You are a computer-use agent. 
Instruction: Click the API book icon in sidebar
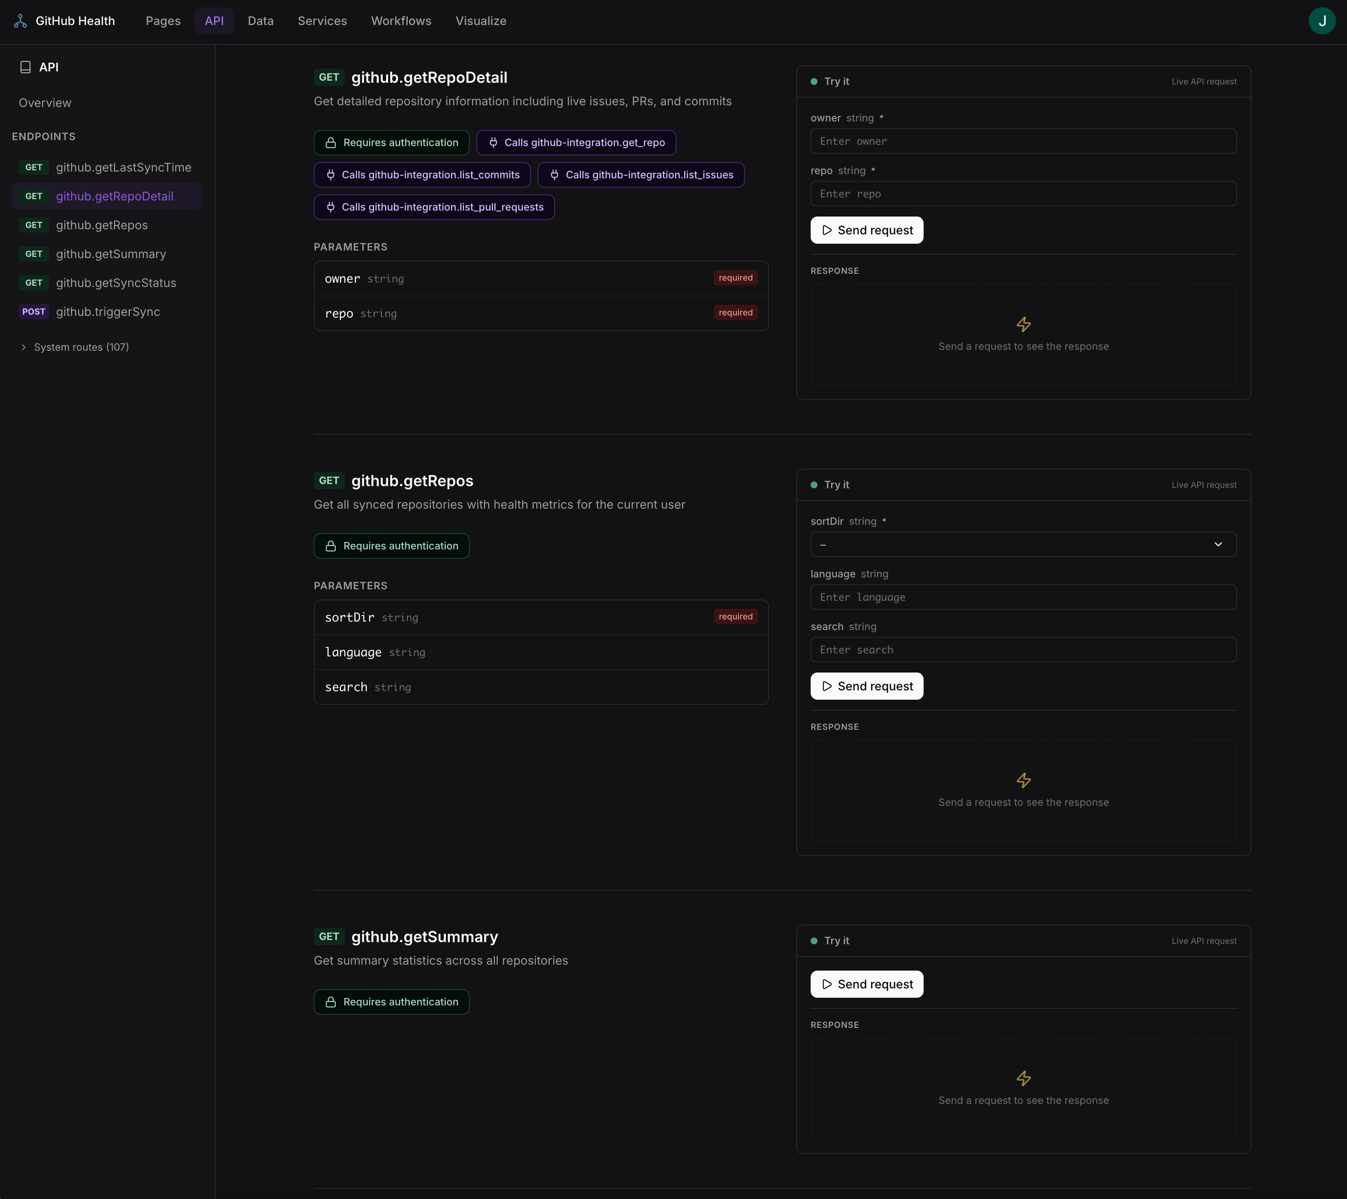pos(26,67)
